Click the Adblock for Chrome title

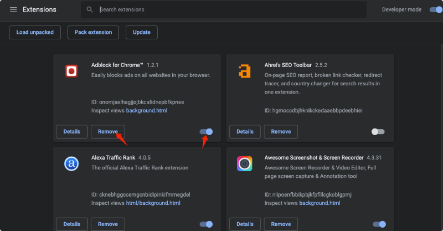click(117, 65)
